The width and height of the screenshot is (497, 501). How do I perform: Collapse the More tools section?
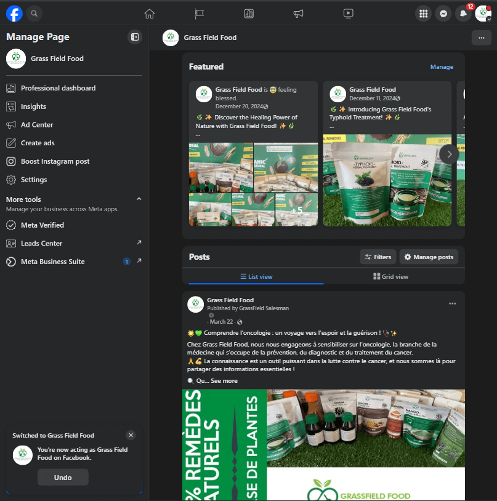point(139,199)
